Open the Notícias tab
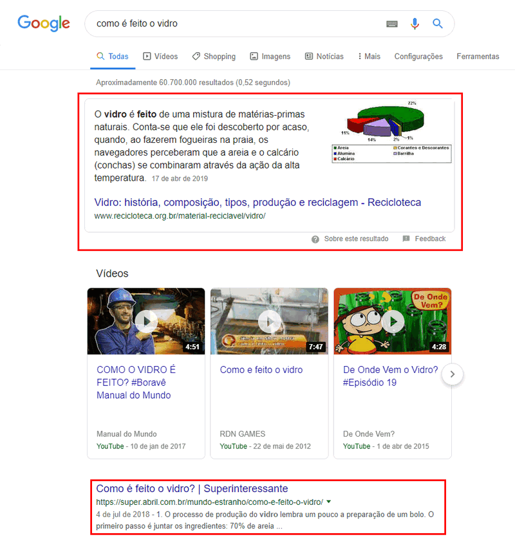Viewport: 515px width, 539px height. pyautogui.click(x=324, y=57)
